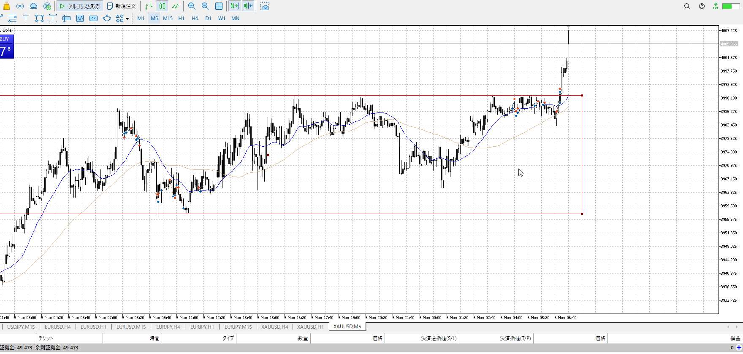This screenshot has width=743, height=354.
Task: Click the tile windows grid icon
Action: [x=219, y=6]
